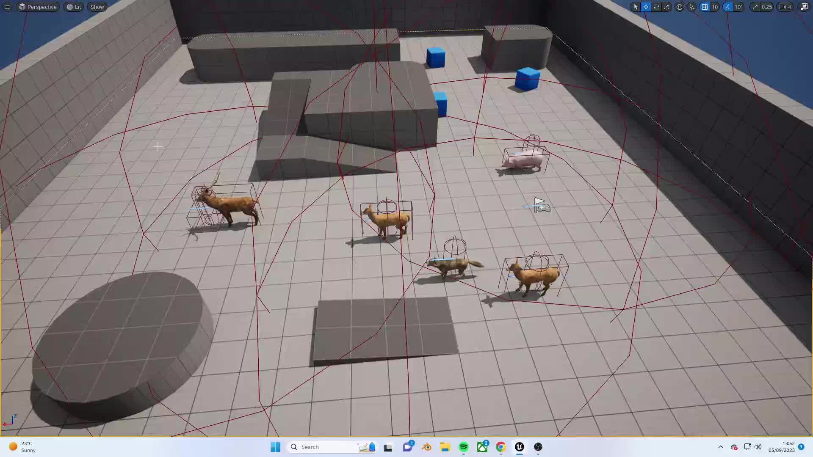Cycle the world/local coordinate system globe
Image resolution: width=813 pixels, height=457 pixels.
point(679,7)
